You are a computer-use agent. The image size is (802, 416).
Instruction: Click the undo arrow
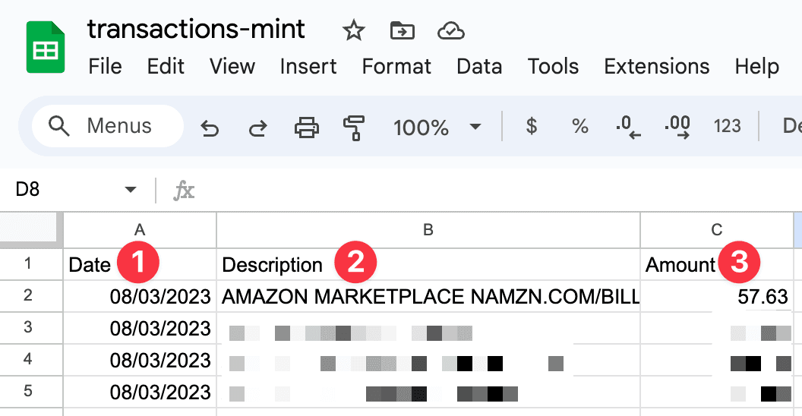(x=210, y=128)
